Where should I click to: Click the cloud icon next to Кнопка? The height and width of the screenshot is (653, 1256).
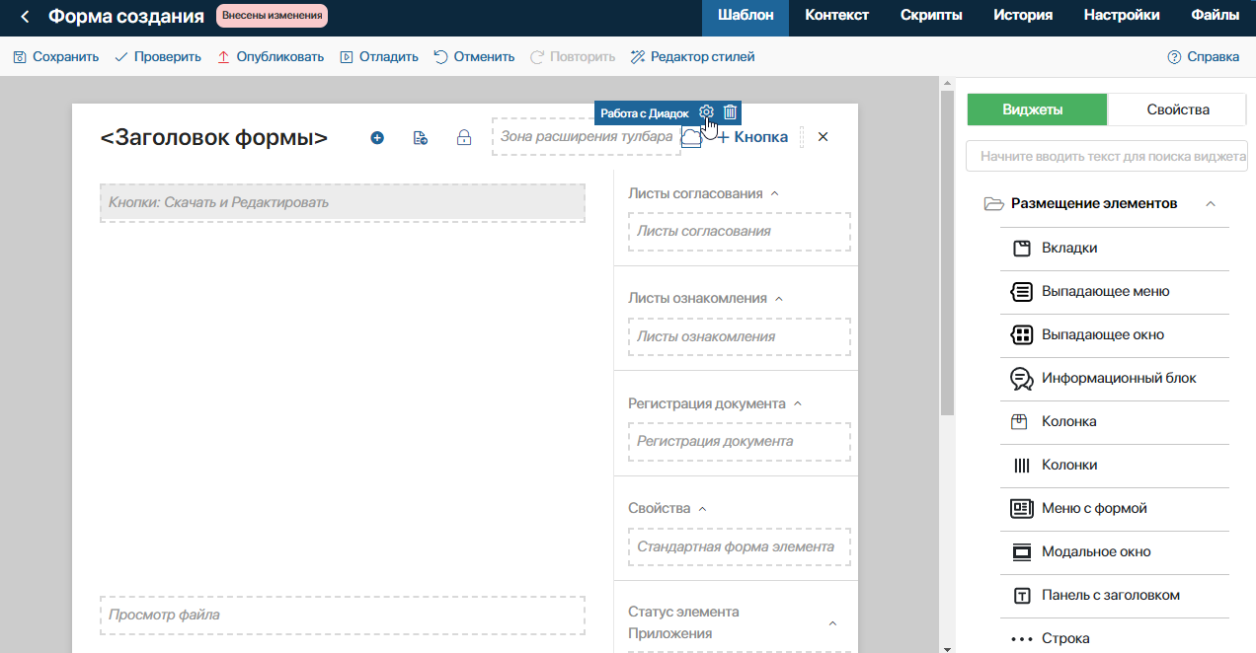(x=692, y=139)
